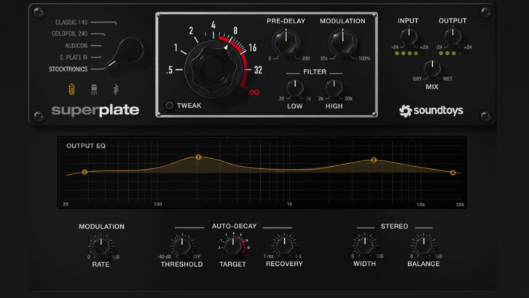Click the output level LED meter
The height and width of the screenshot is (298, 529).
(454, 53)
